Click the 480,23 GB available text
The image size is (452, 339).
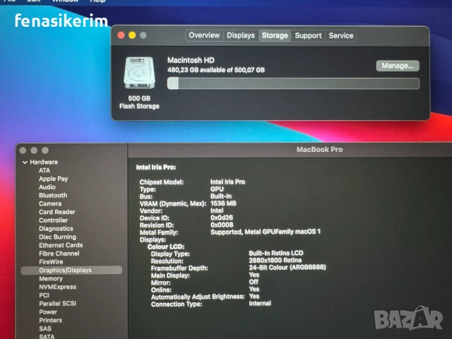pos(216,70)
